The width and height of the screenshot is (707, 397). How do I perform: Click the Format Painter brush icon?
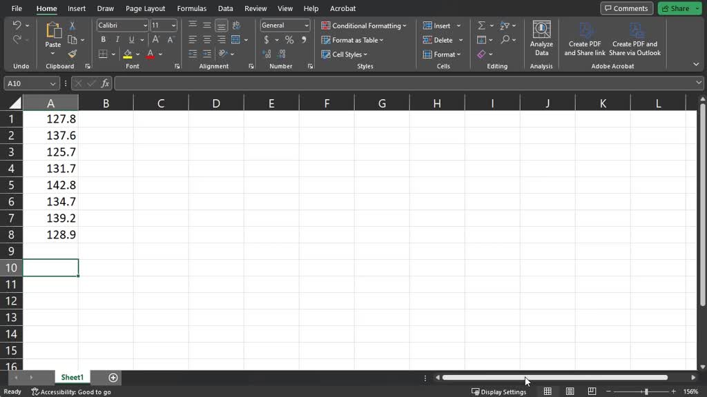point(72,54)
